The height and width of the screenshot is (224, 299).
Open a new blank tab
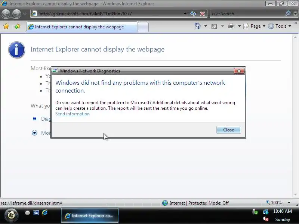click(143, 27)
